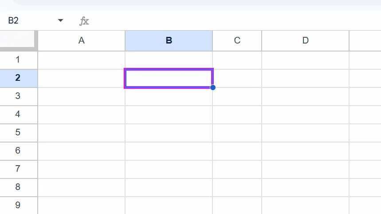The image size is (381, 214).
Task: Open the Name box dropdown arrow
Action: (x=60, y=20)
